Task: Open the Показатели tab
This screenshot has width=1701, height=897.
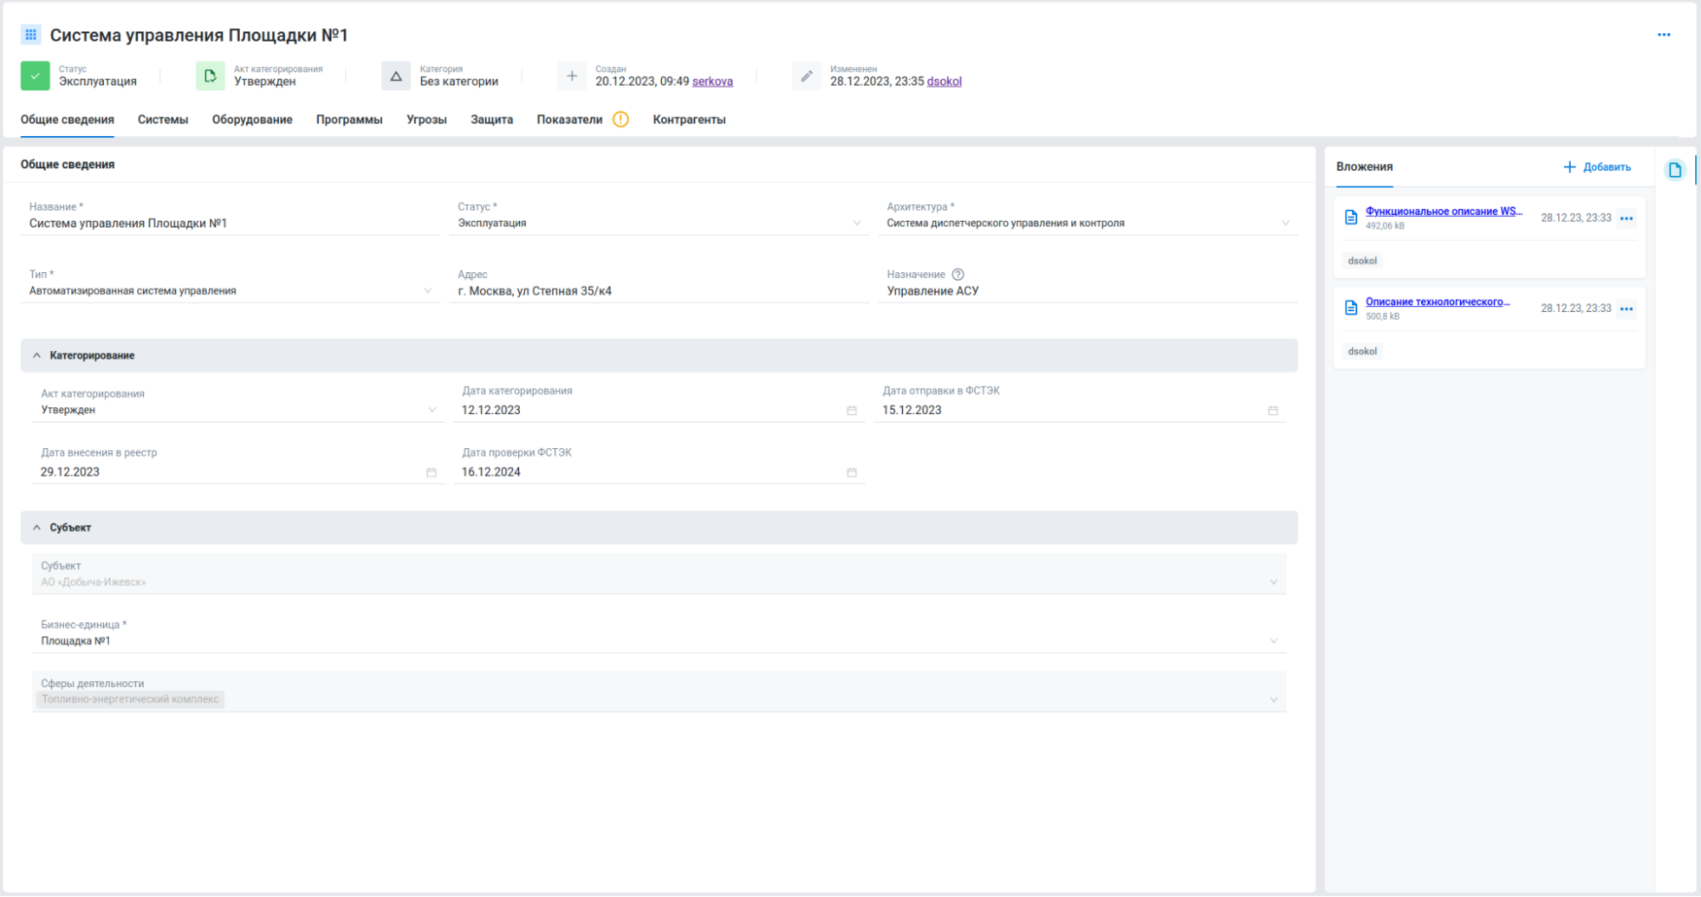Action: click(x=569, y=120)
